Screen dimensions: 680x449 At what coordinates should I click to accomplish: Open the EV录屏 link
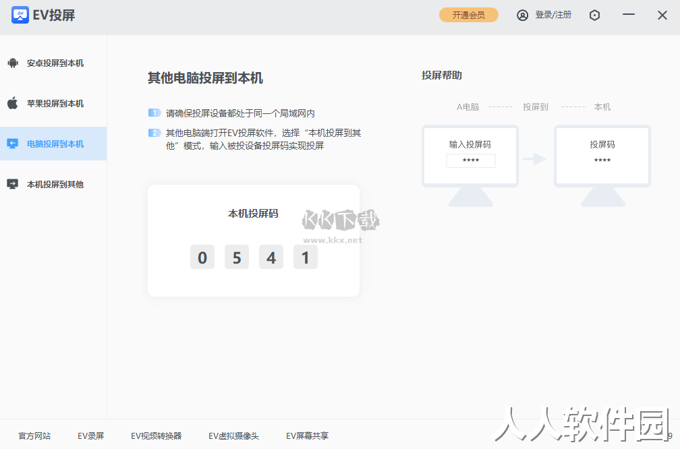90,436
